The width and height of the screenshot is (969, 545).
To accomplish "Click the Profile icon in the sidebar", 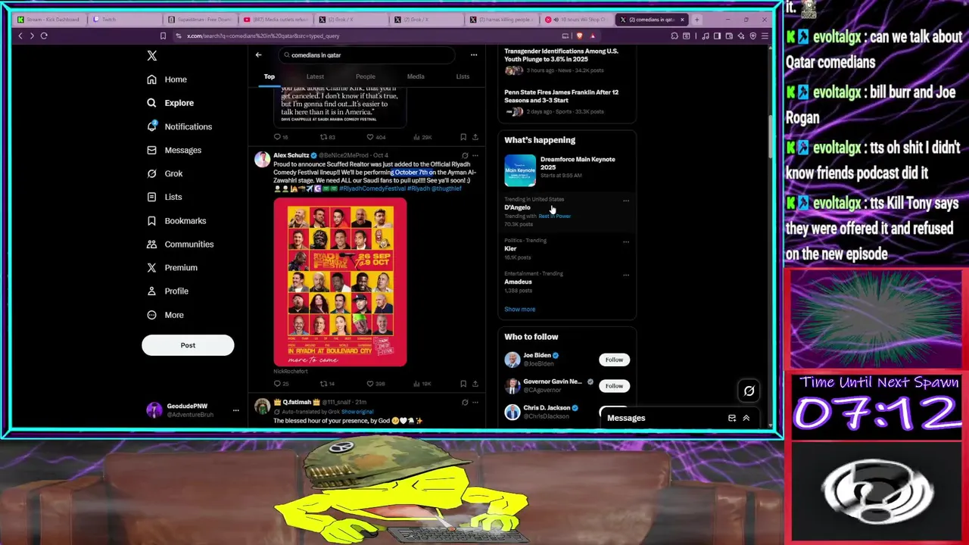I will coord(152,291).
